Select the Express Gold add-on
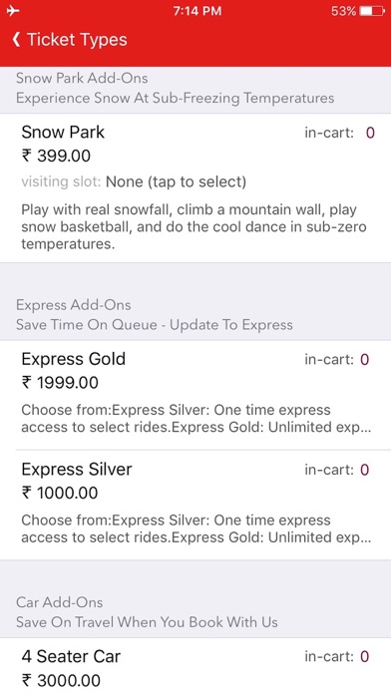Viewport: 391px width, 694px height. 195,395
